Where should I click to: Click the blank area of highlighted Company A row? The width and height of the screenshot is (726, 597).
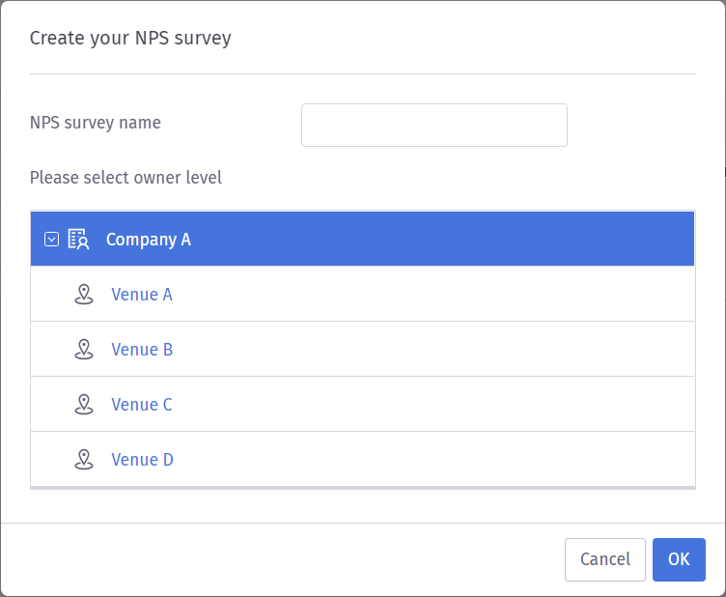click(440, 239)
